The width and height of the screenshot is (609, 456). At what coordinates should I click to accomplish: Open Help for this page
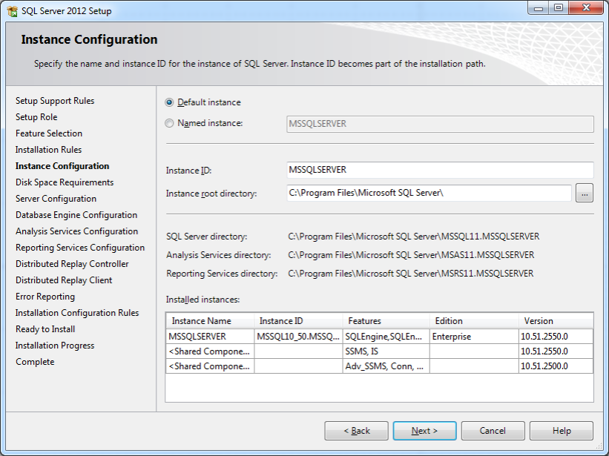click(562, 431)
